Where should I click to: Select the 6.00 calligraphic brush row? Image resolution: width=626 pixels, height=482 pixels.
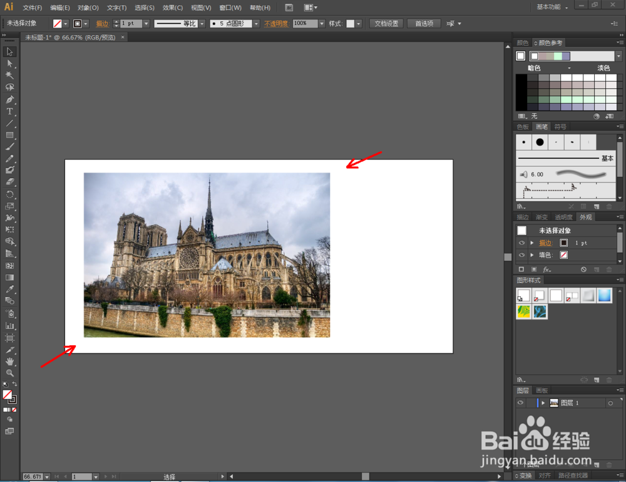[565, 174]
